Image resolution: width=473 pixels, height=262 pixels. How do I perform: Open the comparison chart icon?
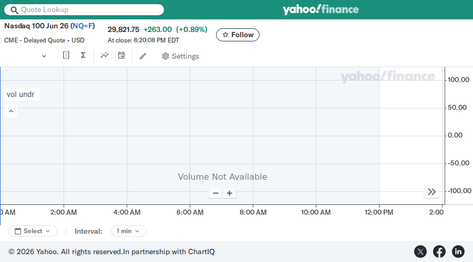click(x=66, y=56)
